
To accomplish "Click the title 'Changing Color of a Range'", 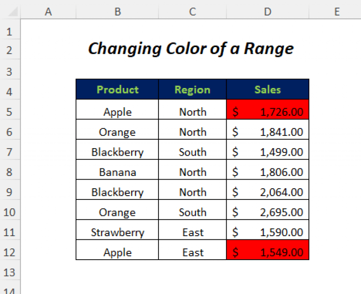I will 191,48.
